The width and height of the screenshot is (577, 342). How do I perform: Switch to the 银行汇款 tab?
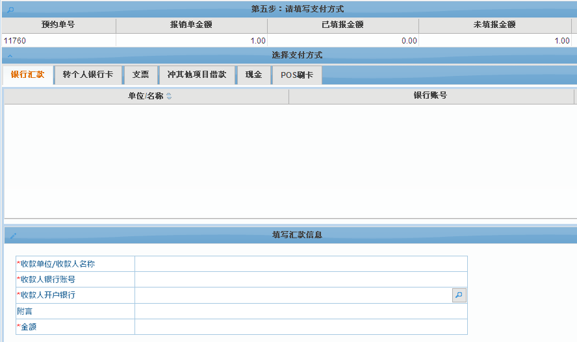27,75
